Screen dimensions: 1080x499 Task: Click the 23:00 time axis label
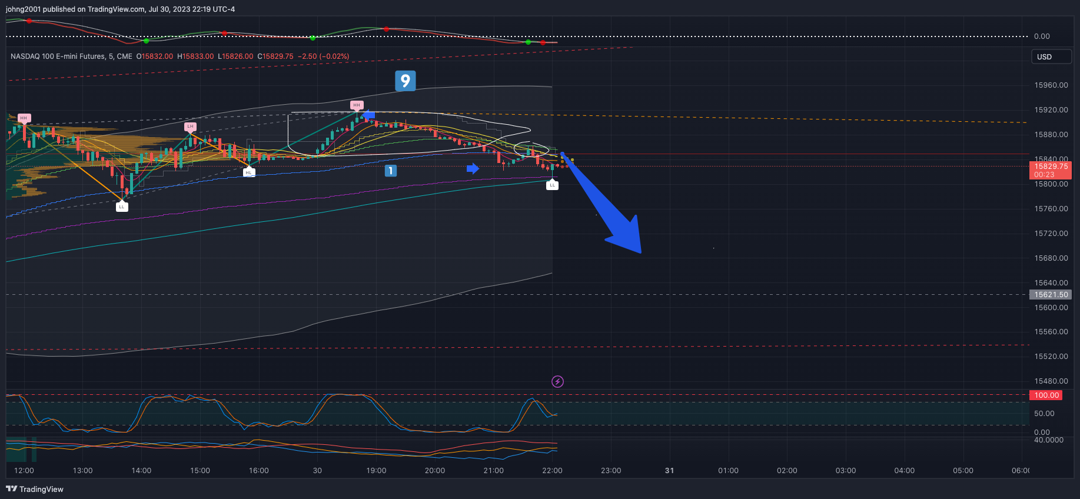(611, 471)
